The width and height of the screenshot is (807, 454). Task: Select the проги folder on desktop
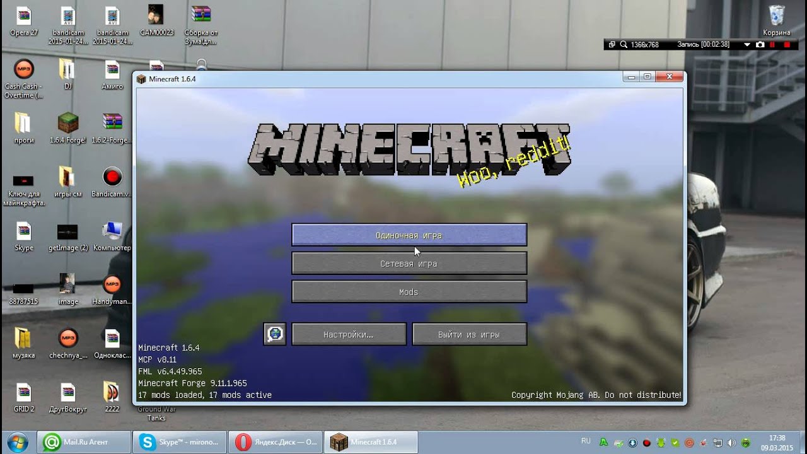(x=24, y=128)
